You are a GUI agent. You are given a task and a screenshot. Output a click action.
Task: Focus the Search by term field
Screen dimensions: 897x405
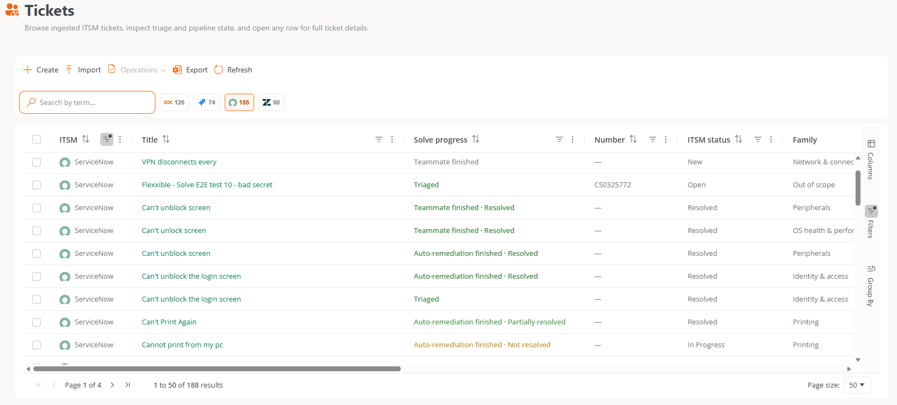coord(87,102)
